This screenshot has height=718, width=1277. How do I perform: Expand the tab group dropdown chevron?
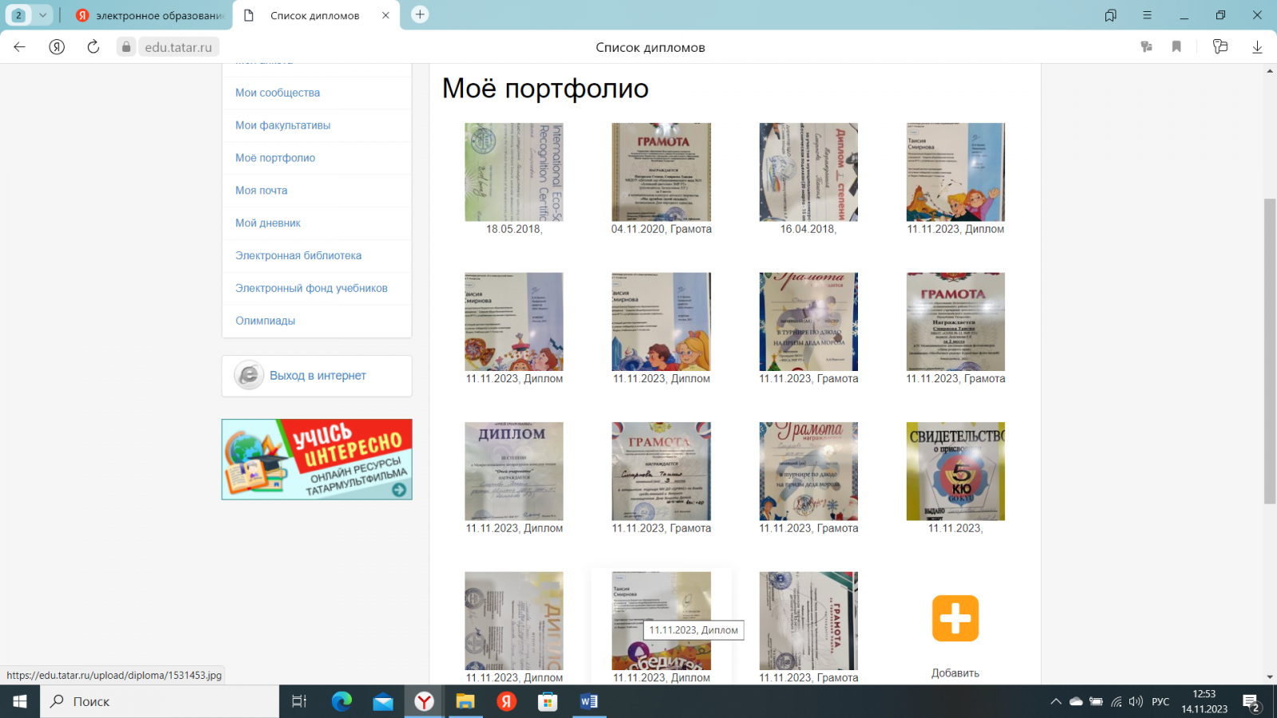(x=43, y=15)
